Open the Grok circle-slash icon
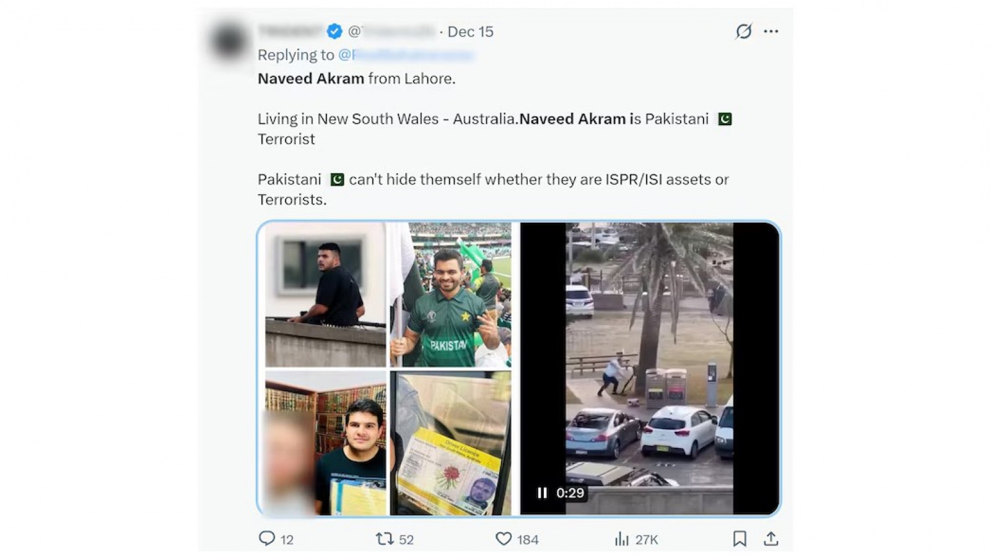 tap(743, 31)
